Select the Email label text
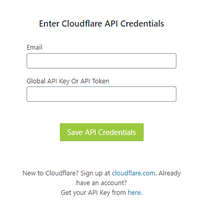The height and width of the screenshot is (203, 203). (x=34, y=48)
